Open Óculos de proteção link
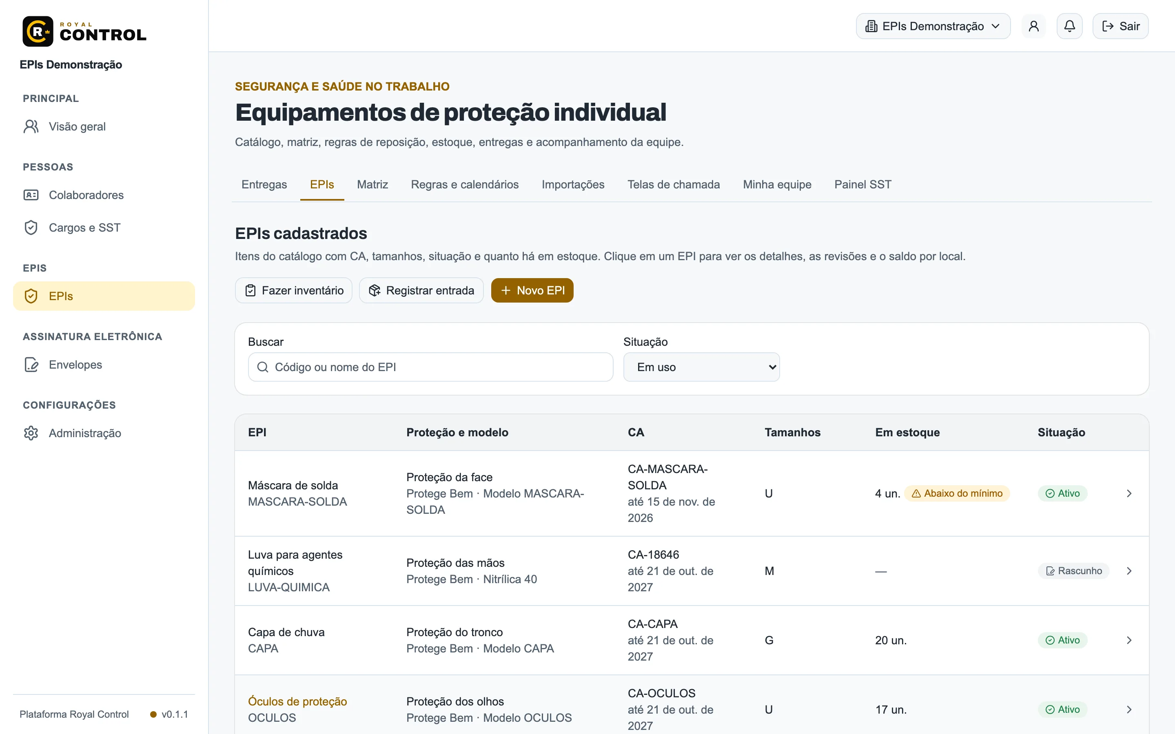 [x=297, y=701]
